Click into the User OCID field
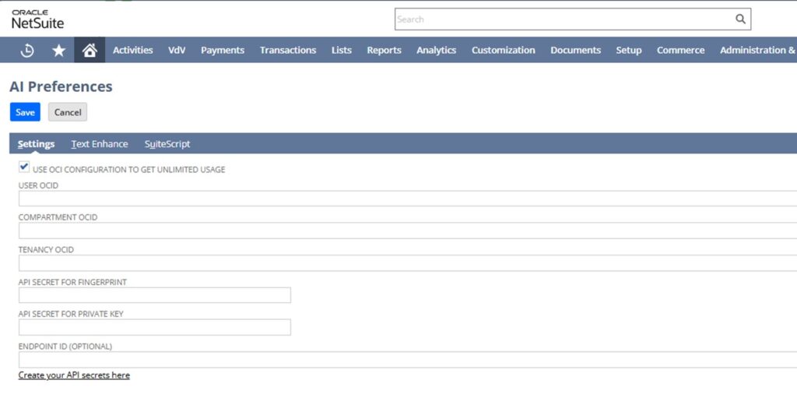797x394 pixels. (408, 199)
